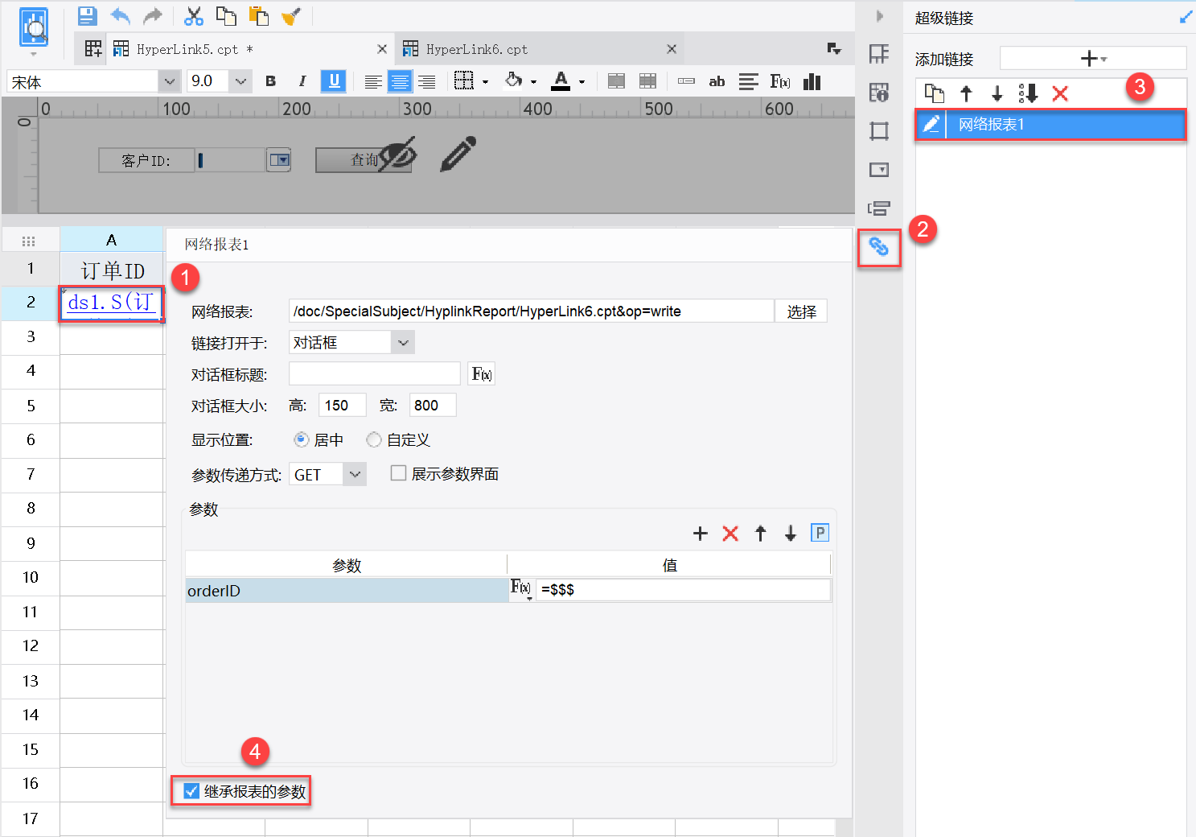Click the 对话框标题 input field
1196x837 pixels.
click(374, 374)
